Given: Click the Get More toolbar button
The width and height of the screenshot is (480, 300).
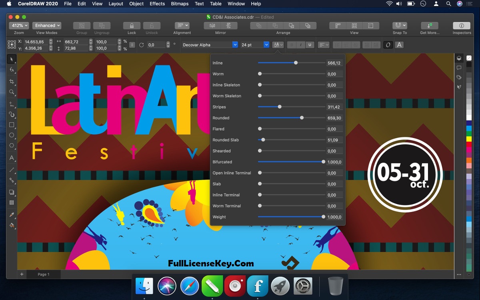Looking at the screenshot, I should click(x=430, y=26).
